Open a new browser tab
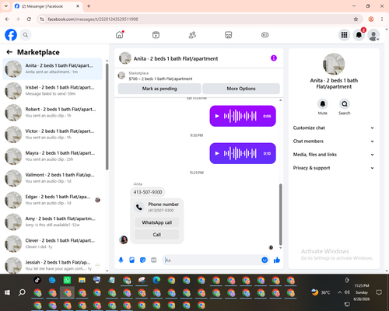This screenshot has width=389, height=311. coord(89,6)
